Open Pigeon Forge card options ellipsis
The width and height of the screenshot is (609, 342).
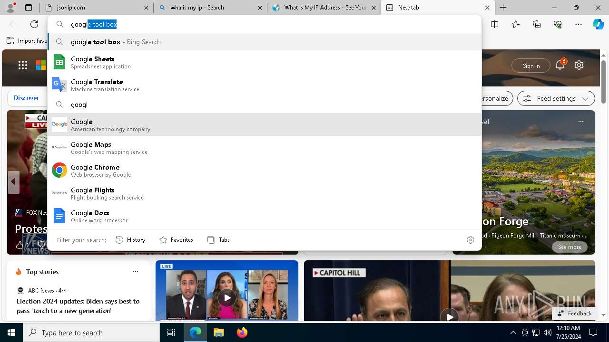[580, 122]
